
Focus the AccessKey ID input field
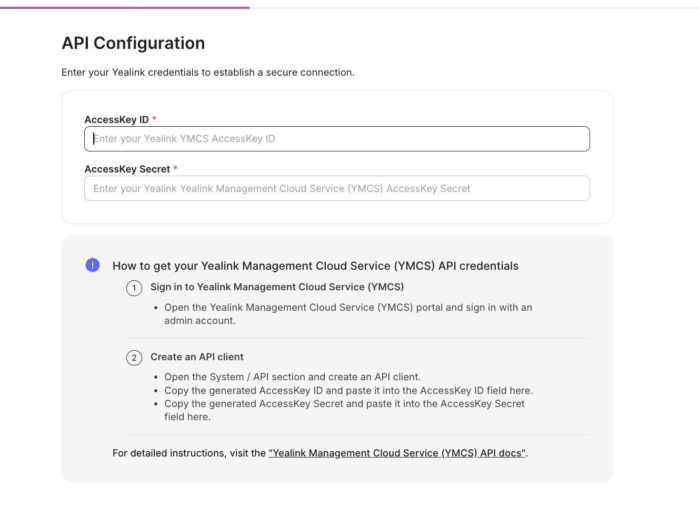337,139
